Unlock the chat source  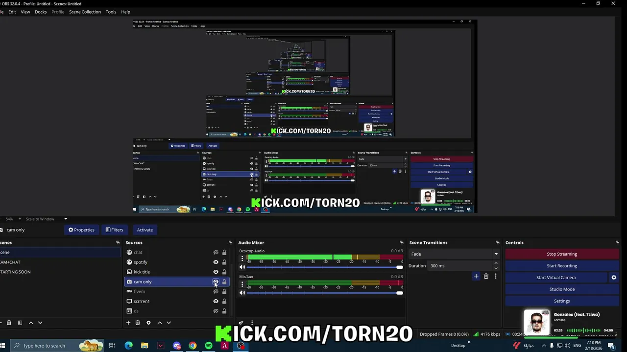224,252
